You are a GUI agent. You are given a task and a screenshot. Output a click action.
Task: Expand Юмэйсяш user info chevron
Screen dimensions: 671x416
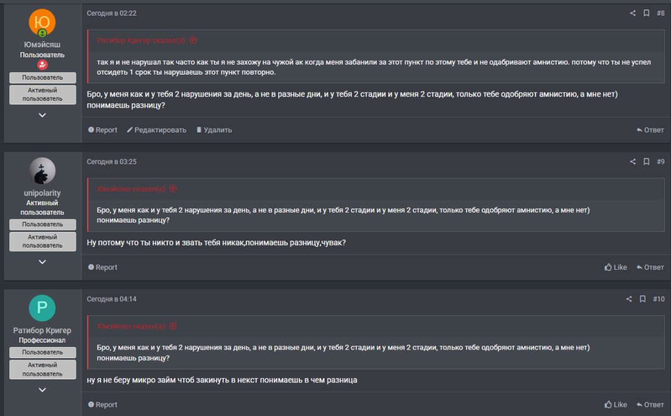[x=42, y=115]
